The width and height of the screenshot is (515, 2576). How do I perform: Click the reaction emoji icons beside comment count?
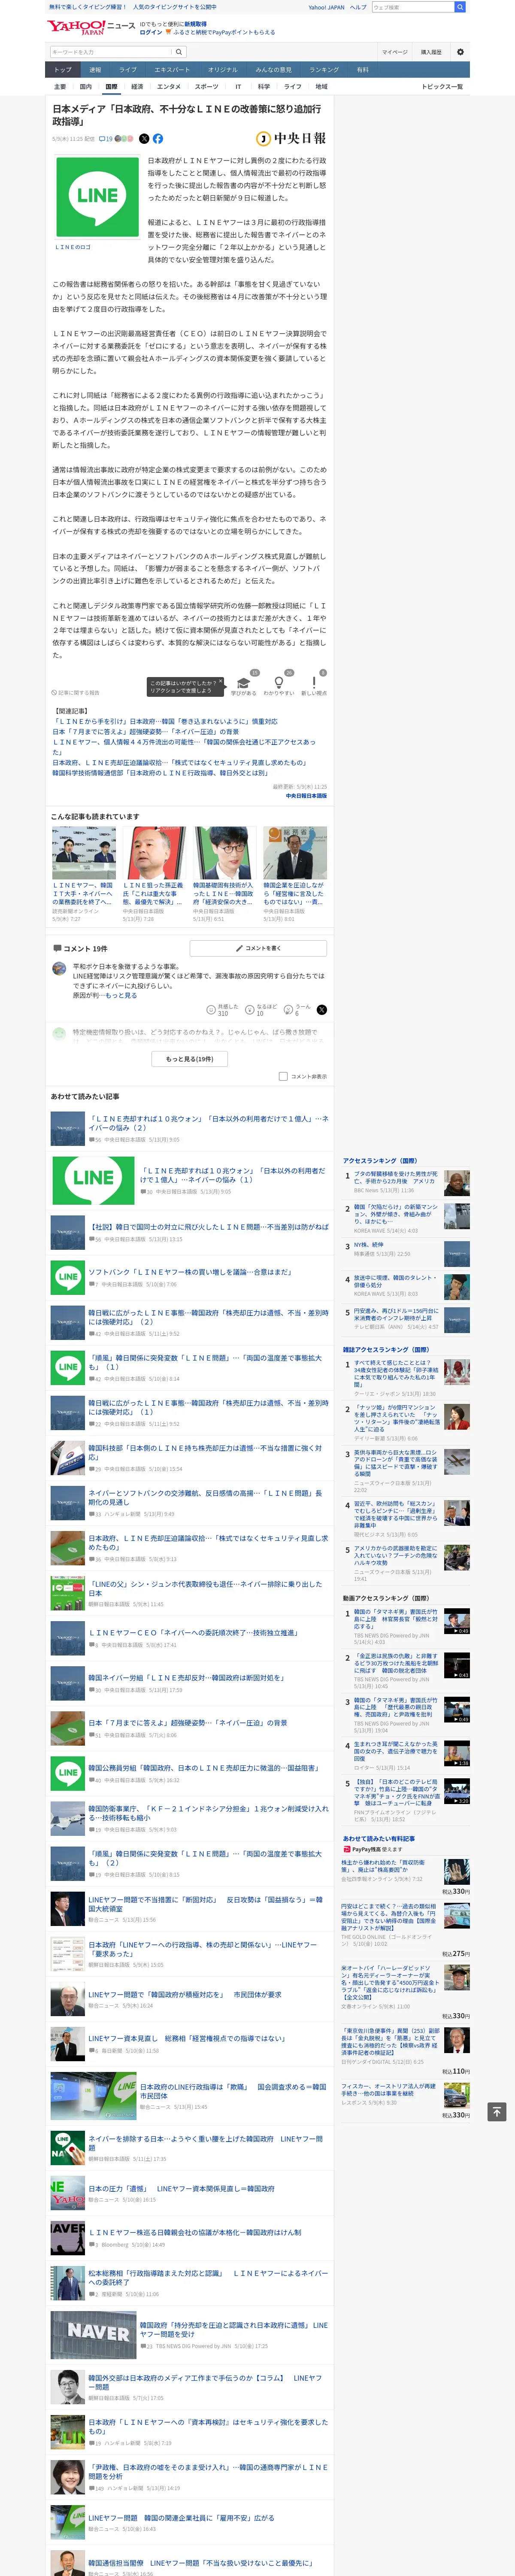click(124, 139)
